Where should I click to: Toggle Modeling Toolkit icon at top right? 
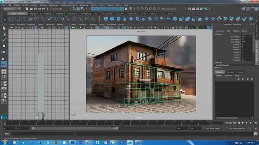(244, 9)
